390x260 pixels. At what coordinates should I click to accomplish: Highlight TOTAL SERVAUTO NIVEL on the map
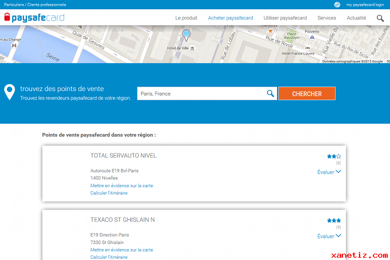click(x=122, y=186)
